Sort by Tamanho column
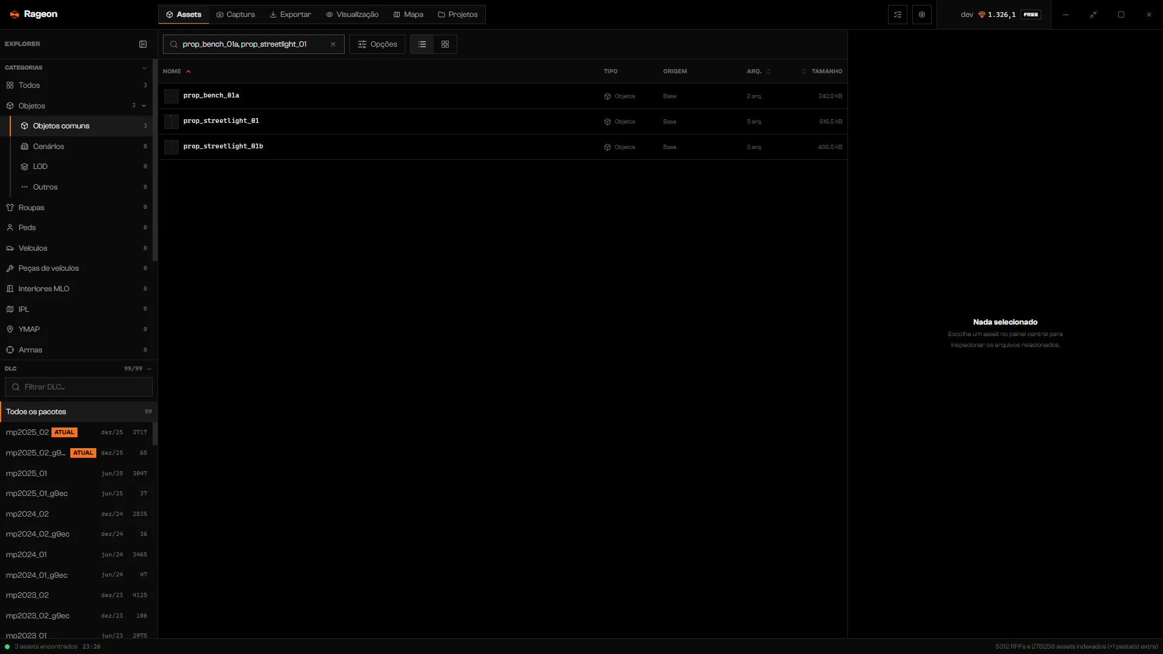Viewport: 1163px width, 654px height. [x=823, y=71]
